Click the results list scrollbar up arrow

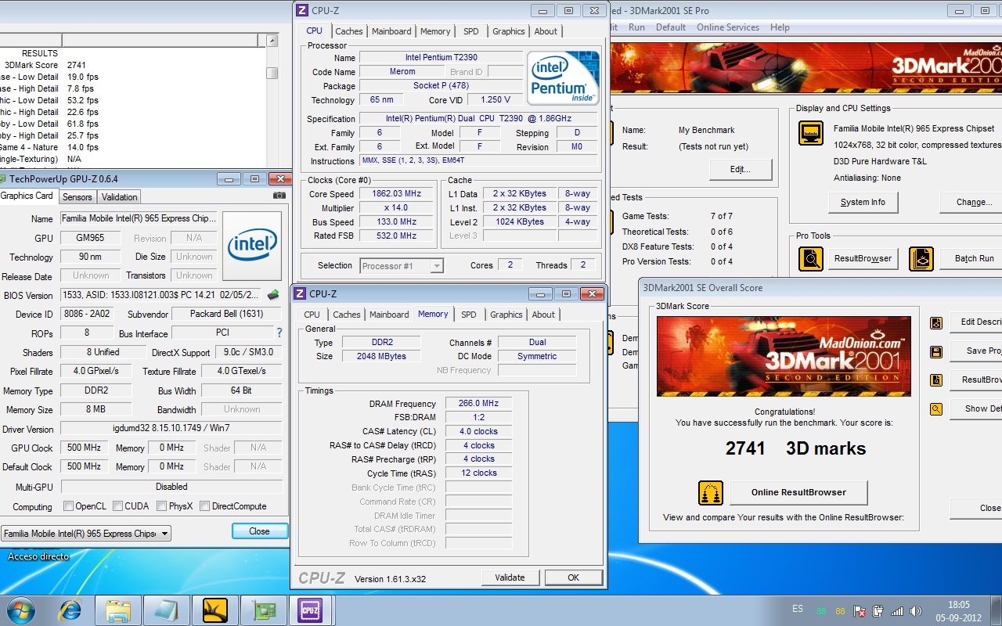pos(272,41)
